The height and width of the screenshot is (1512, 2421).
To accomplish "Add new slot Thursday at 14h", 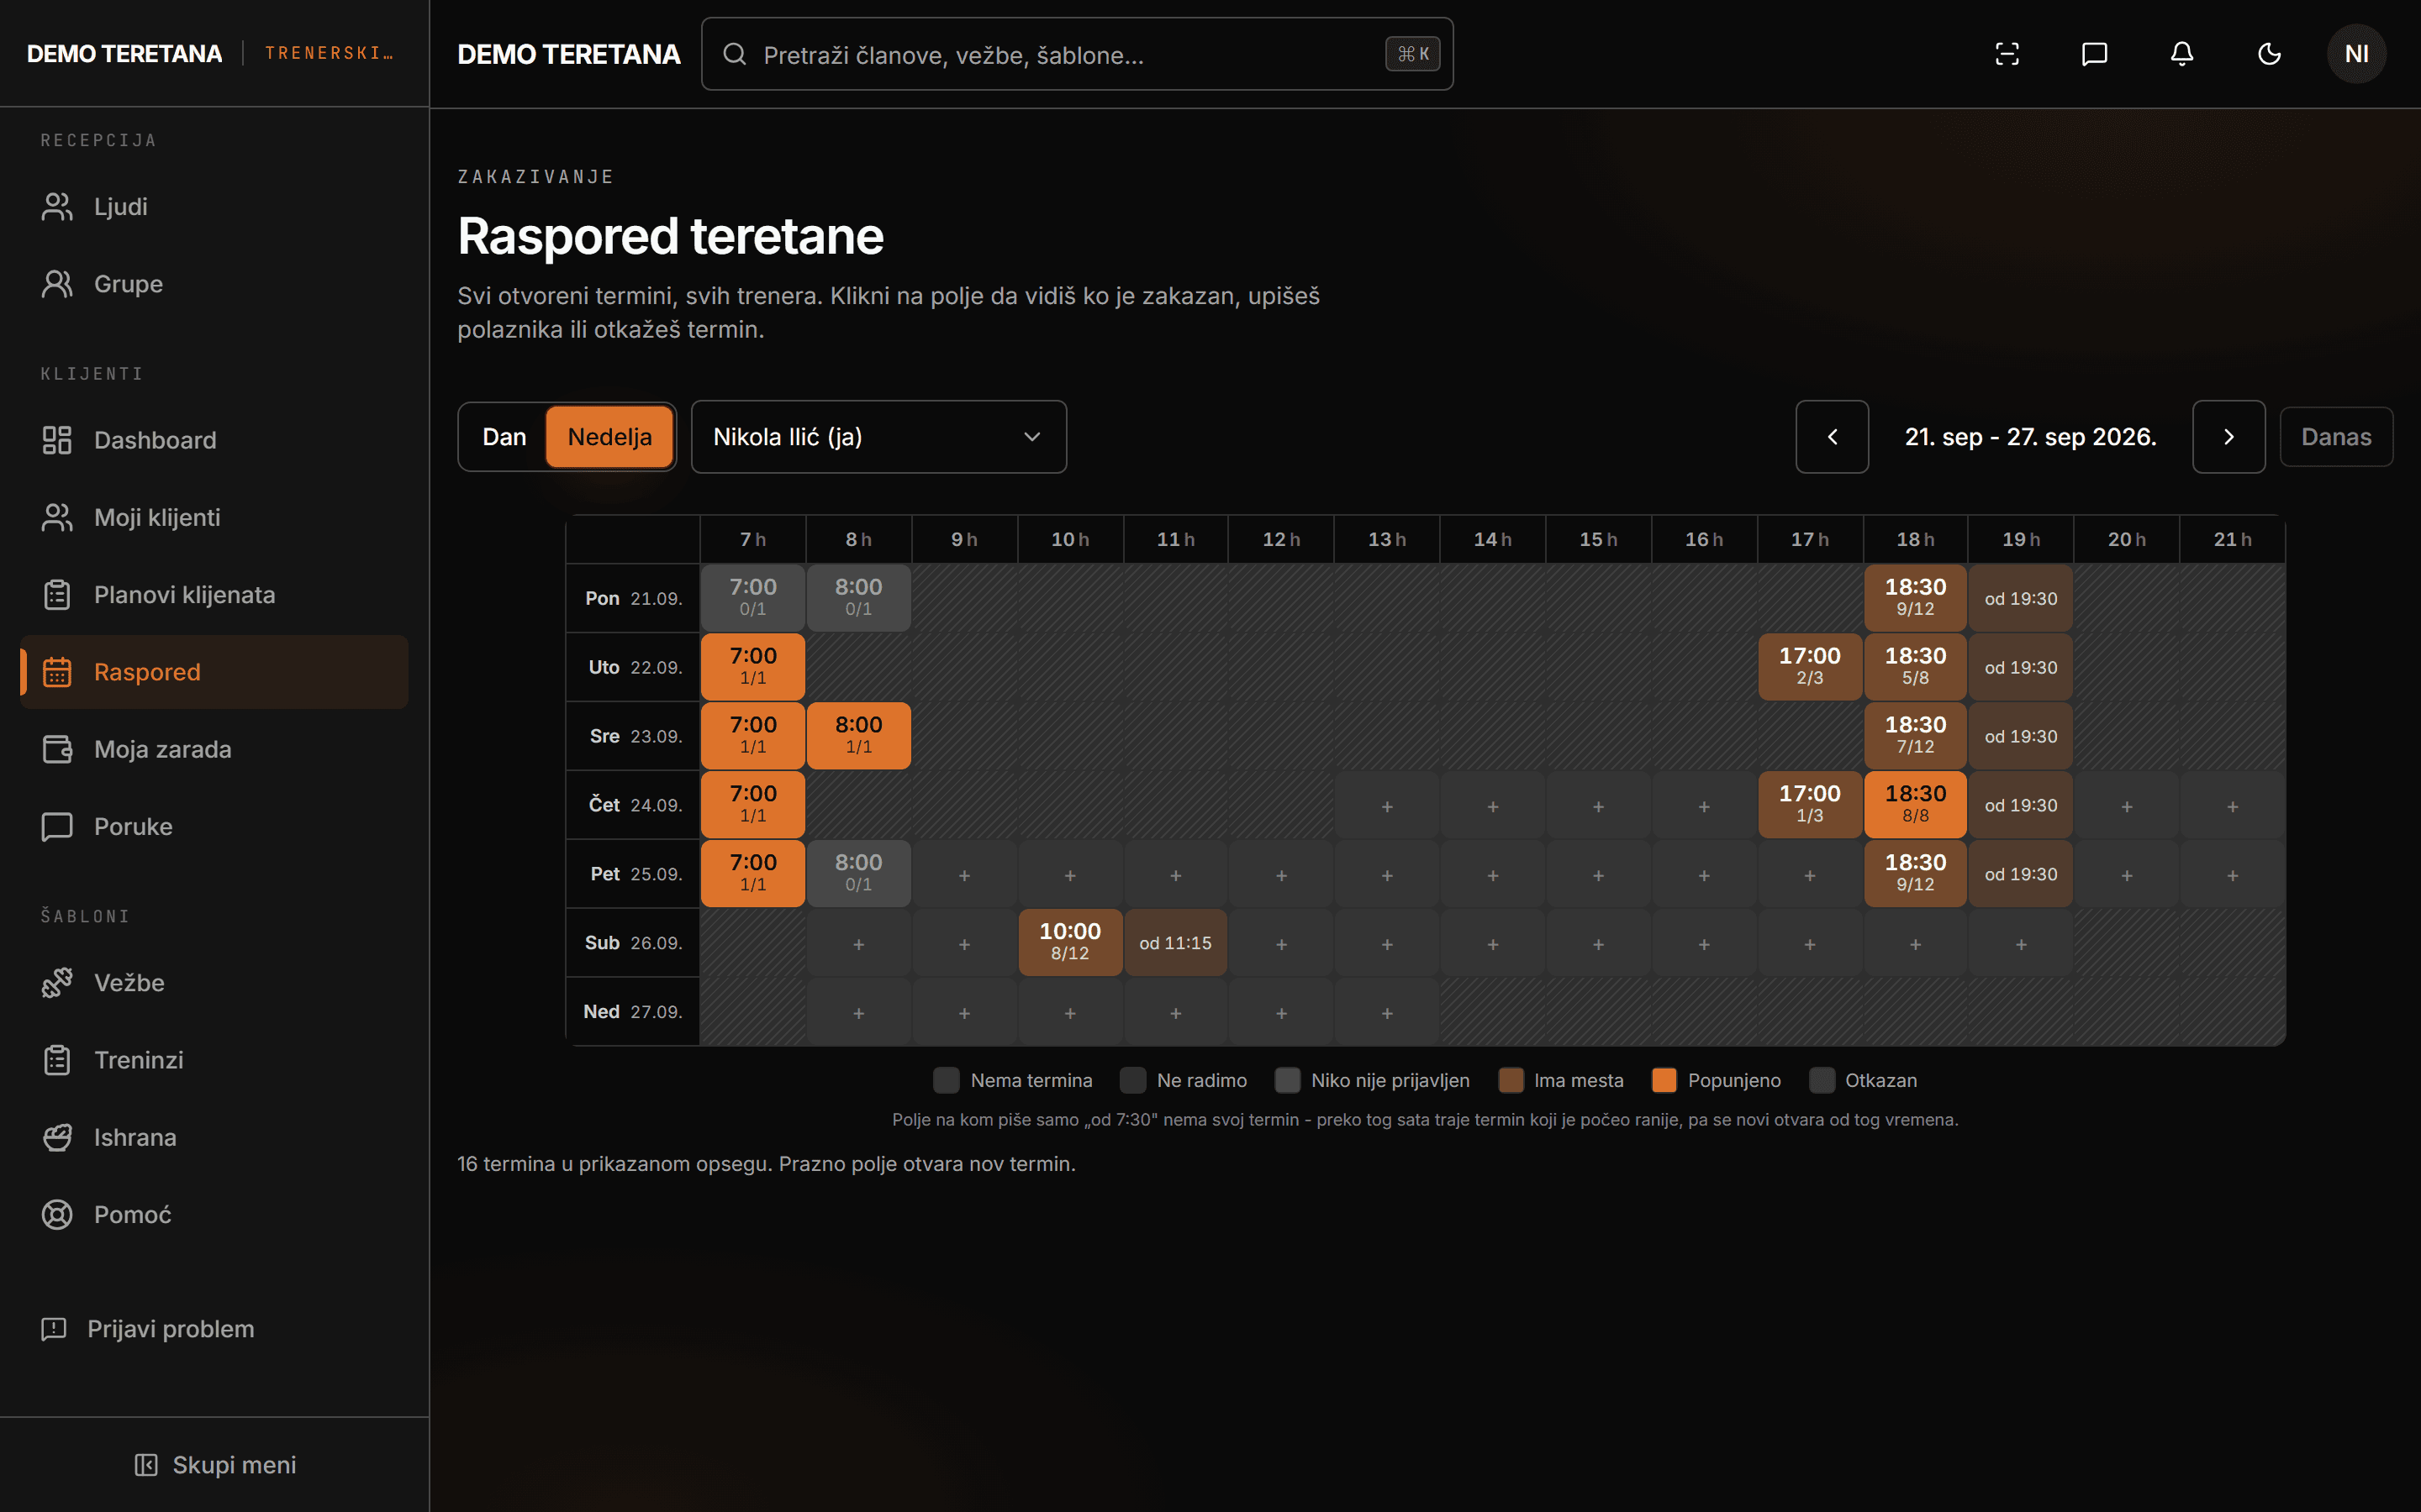I will click(x=1493, y=806).
